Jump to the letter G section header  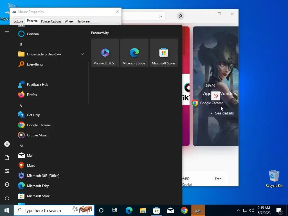(21, 105)
